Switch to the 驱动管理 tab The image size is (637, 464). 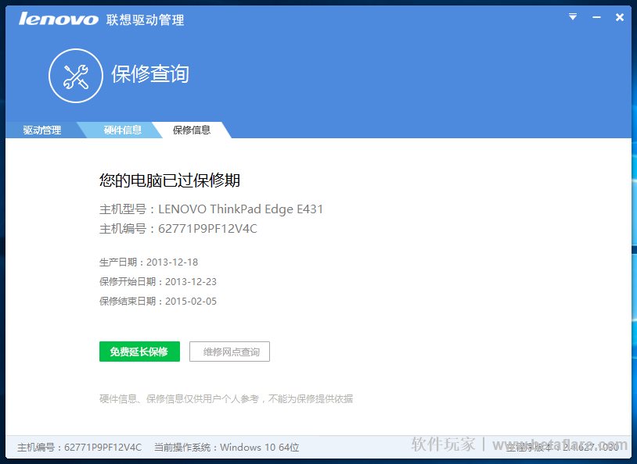pos(41,130)
